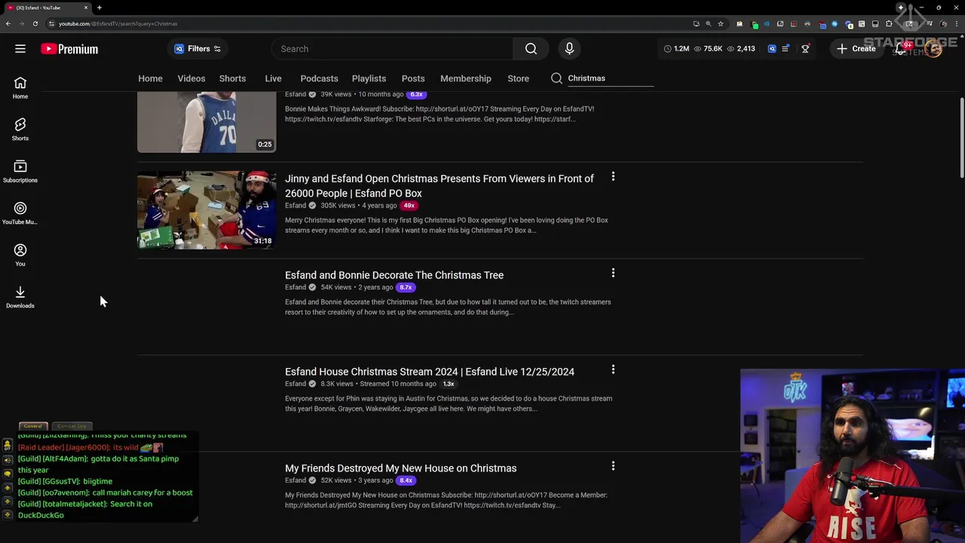This screenshot has width=965, height=543.
Task: Open the vidIQ list menu icon
Action: click(786, 49)
